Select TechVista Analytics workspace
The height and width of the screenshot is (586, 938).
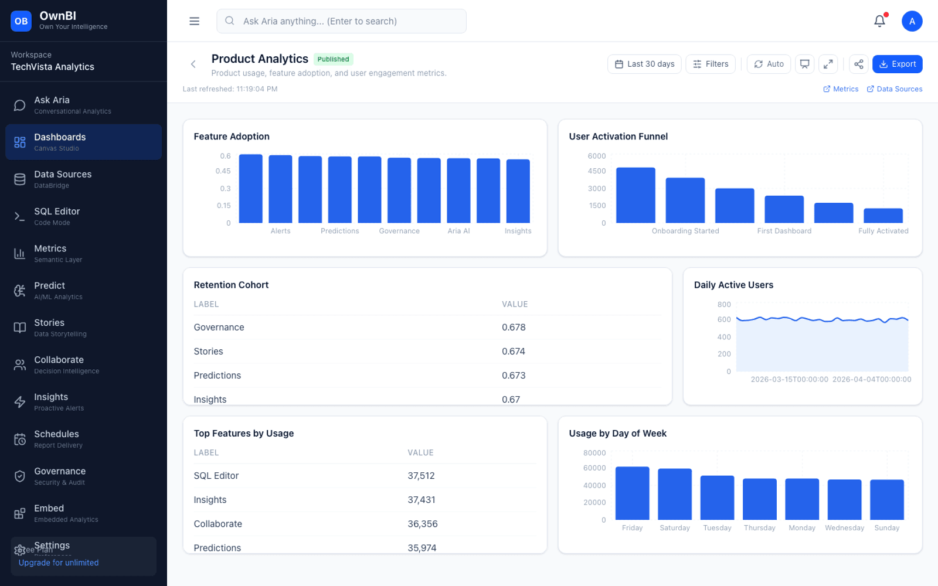coord(53,67)
